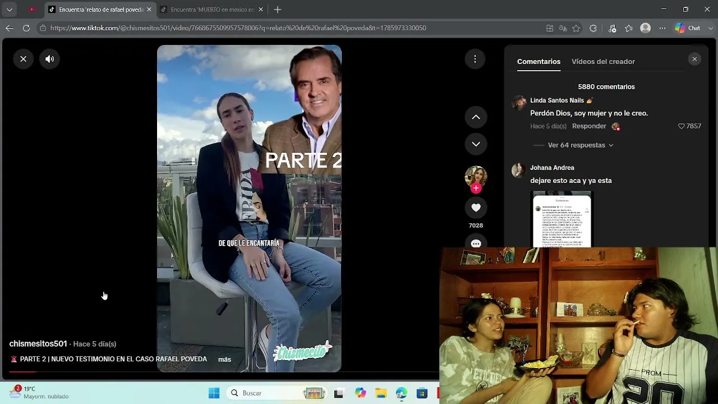Image resolution: width=718 pixels, height=404 pixels.
Task: Close the TikTok video viewer with the X
Action: [x=24, y=59]
